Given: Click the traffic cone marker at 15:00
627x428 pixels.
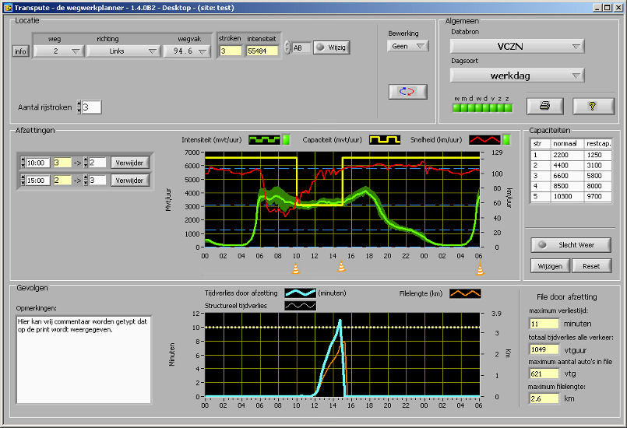Looking at the screenshot, I should pos(341,266).
